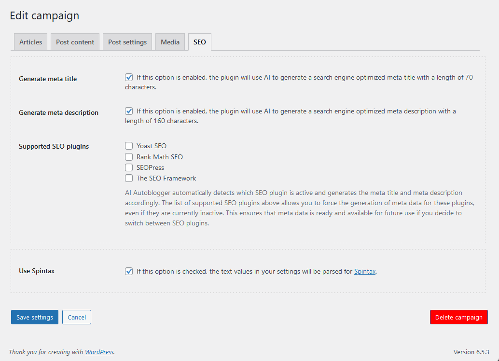Click the Edit campaign page heading

point(44,15)
